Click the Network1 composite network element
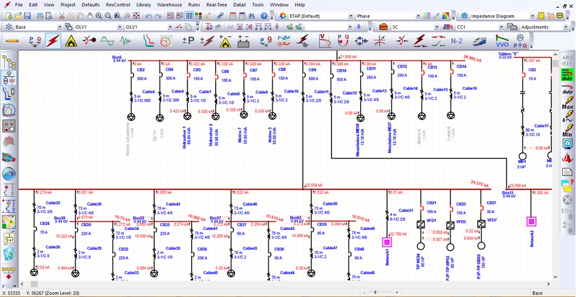 point(387,243)
